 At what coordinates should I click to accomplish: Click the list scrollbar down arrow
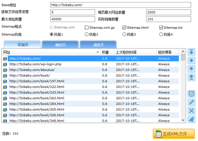tap(183, 120)
